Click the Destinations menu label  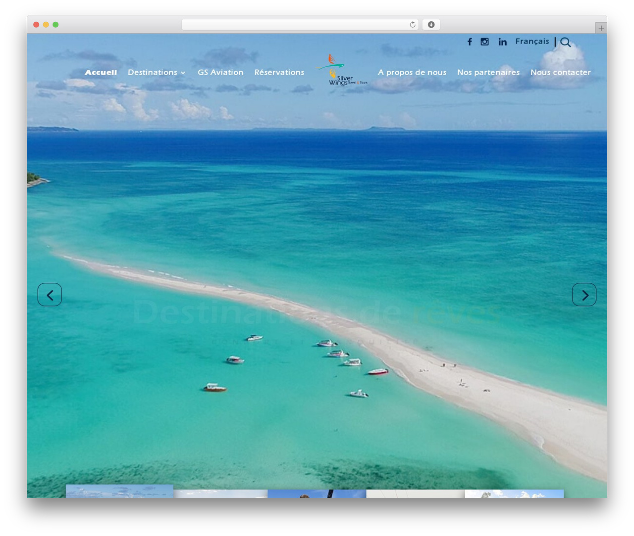click(153, 72)
